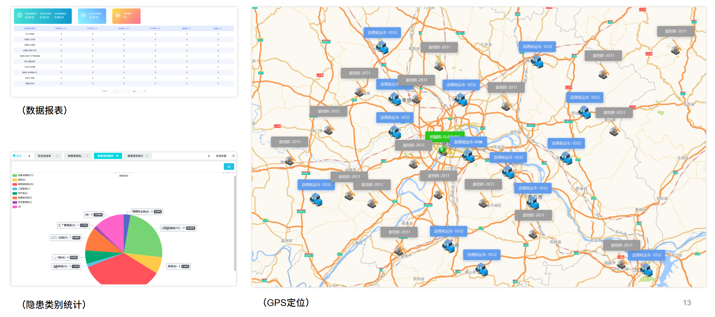Click the 关闭全部 button
The image size is (715, 317).
pyautogui.click(x=221, y=156)
